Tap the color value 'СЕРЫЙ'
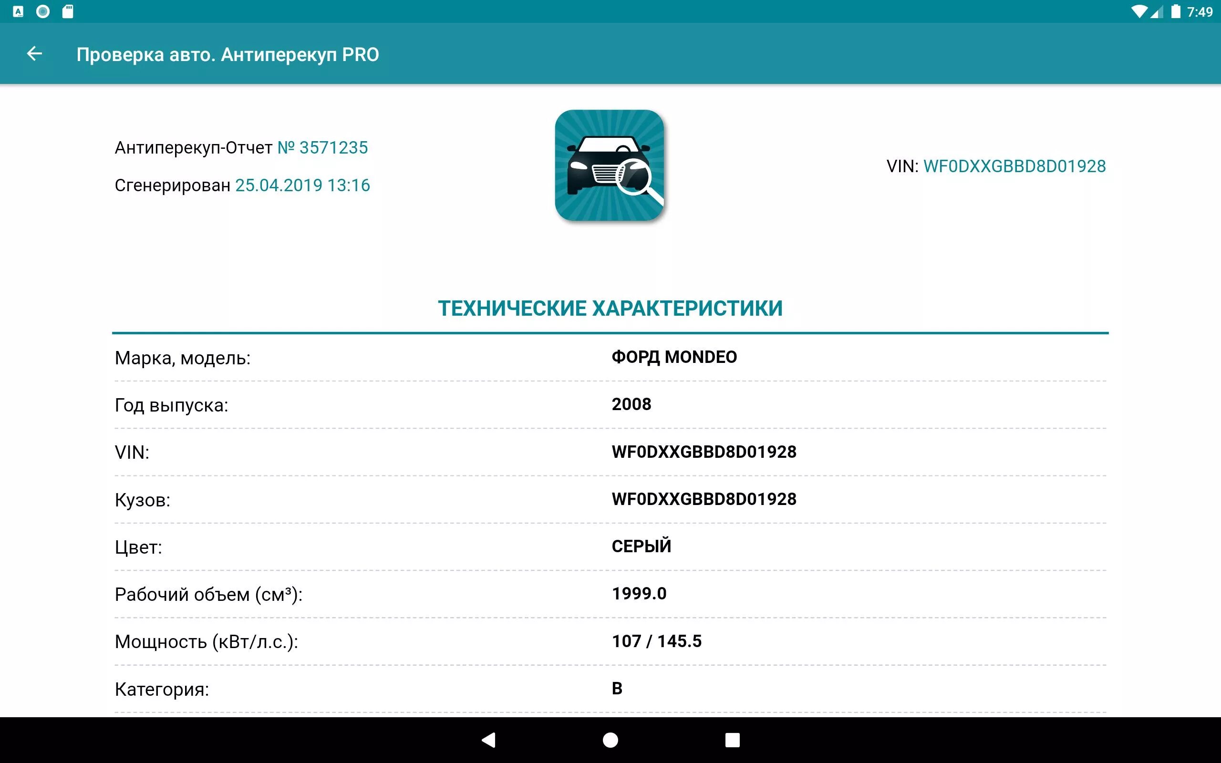The image size is (1221, 763). (642, 546)
